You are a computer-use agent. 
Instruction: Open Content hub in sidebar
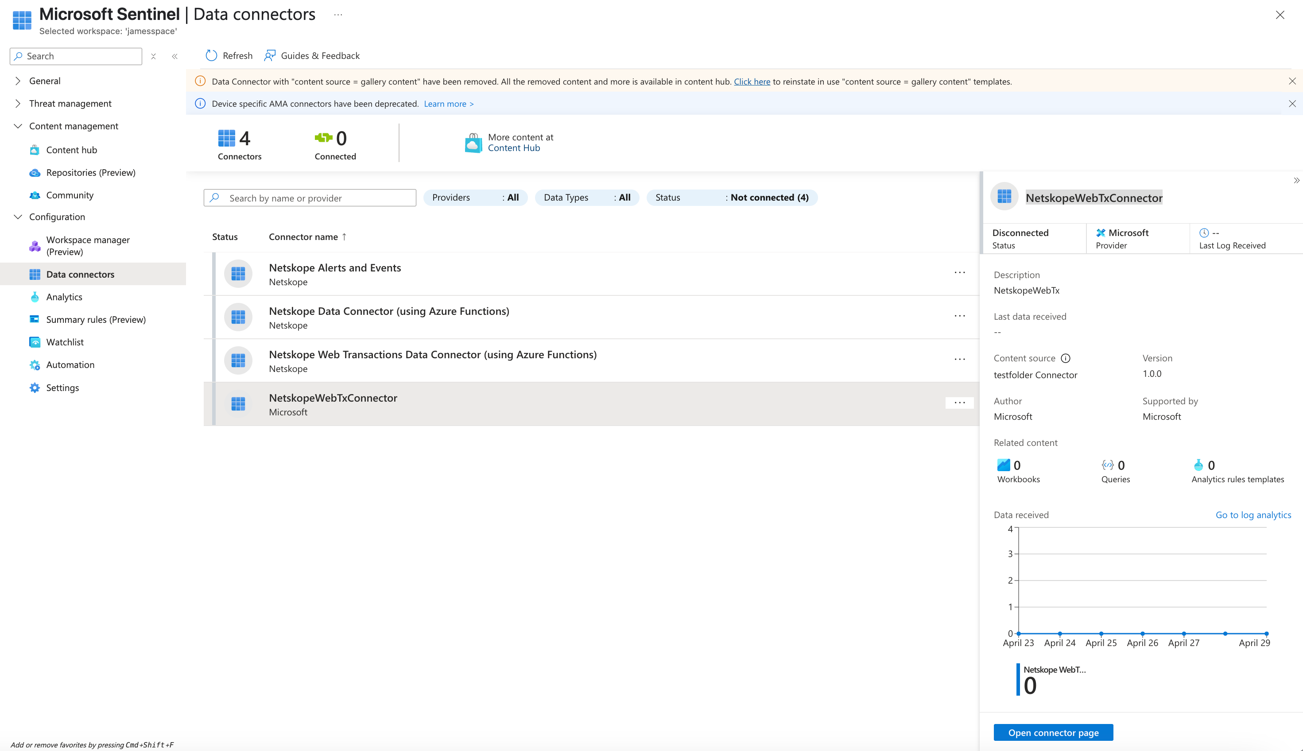[71, 150]
